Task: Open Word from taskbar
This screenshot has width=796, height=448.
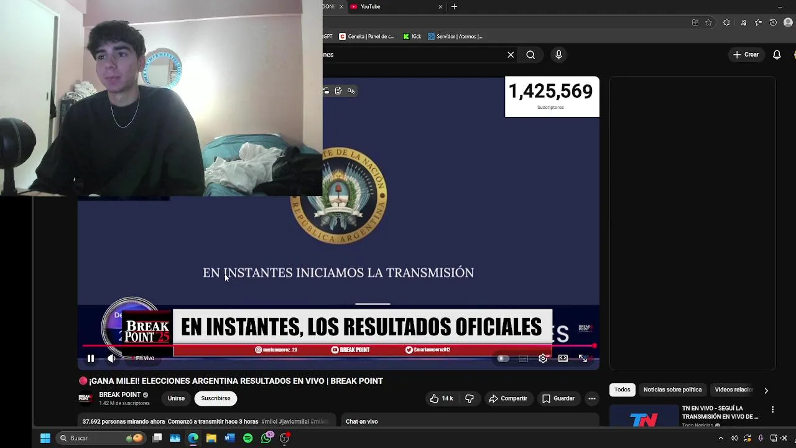Action: 229,438
